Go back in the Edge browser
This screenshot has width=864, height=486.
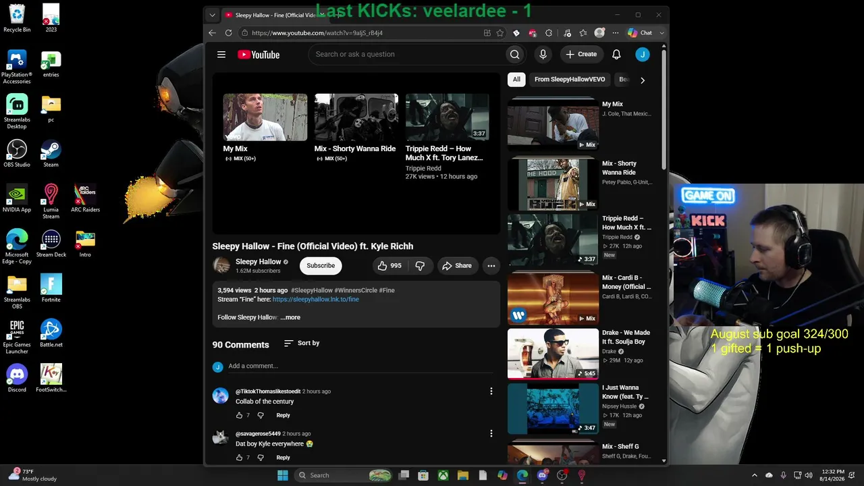point(212,33)
